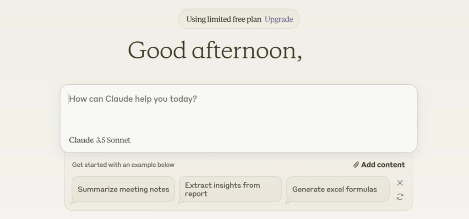Select the Summarize meeting notes example

pyautogui.click(x=123, y=189)
